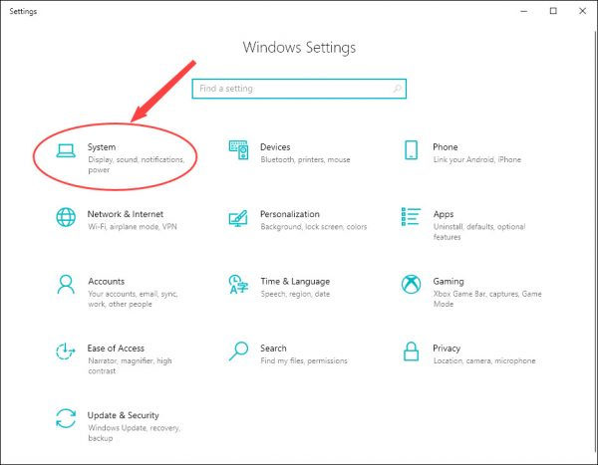Minimize the Settings window
Screen dimensions: 598x465
(x=524, y=11)
